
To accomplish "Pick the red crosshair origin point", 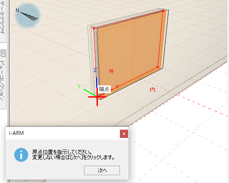I will tap(97, 97).
